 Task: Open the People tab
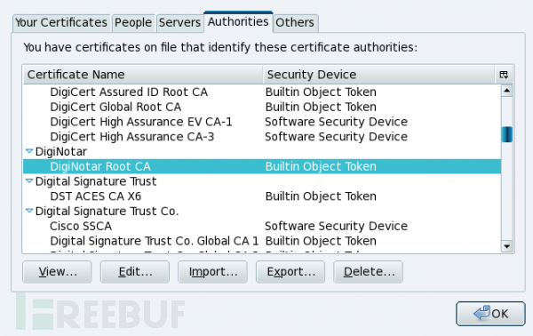(x=133, y=23)
